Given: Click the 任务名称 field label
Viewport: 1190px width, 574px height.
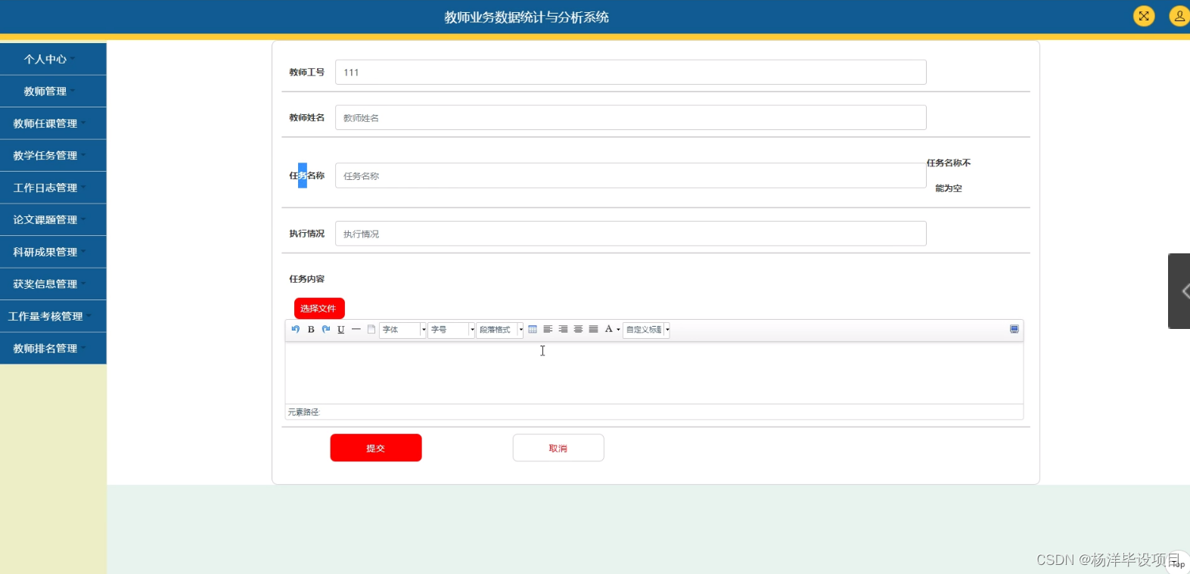Looking at the screenshot, I should (x=306, y=175).
